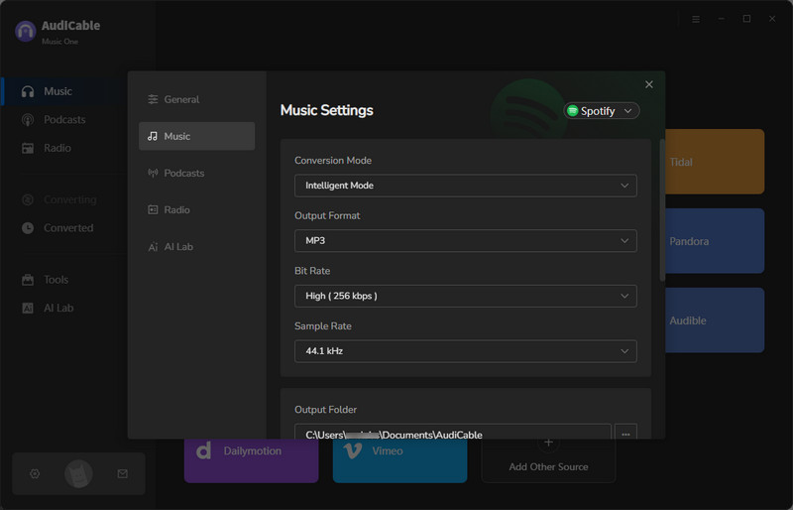Click the Vimeo v logo icon

coord(353,450)
